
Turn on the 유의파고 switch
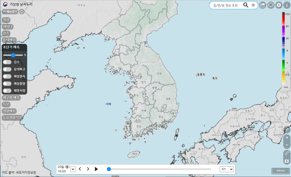(7, 69)
